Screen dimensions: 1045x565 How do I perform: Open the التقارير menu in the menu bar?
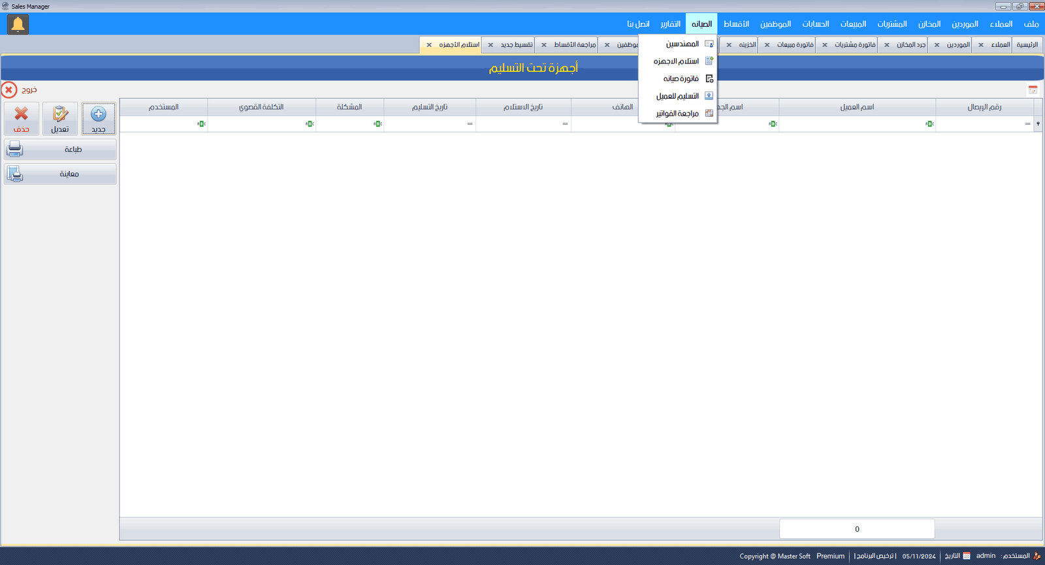coord(670,24)
